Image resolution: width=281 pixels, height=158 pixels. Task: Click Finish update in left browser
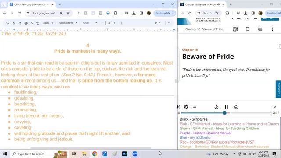click(x=163, y=13)
